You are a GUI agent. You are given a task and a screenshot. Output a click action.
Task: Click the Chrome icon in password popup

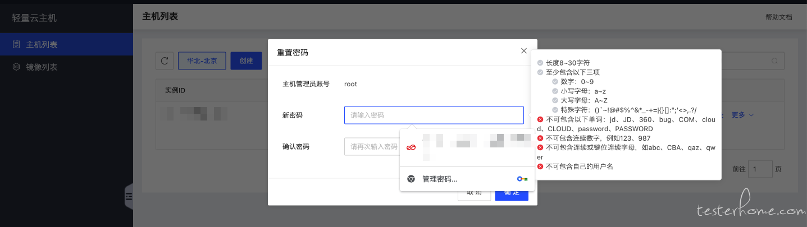[411, 179]
